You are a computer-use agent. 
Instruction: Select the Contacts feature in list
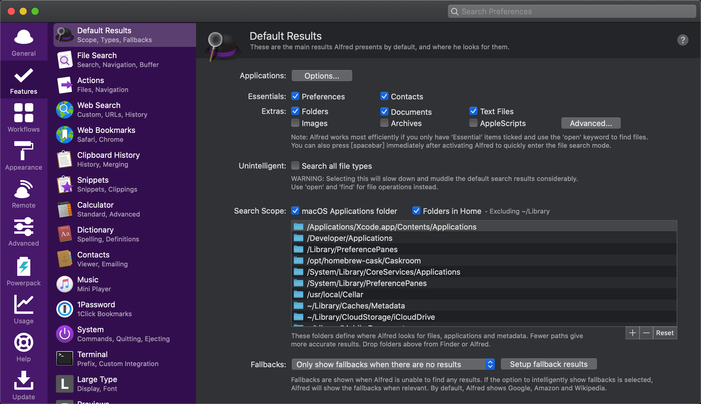click(x=125, y=259)
